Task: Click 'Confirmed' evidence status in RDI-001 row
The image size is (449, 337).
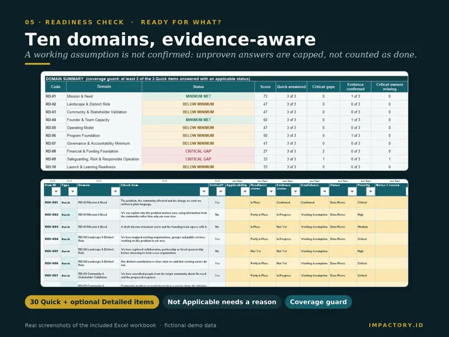Action: point(287,202)
